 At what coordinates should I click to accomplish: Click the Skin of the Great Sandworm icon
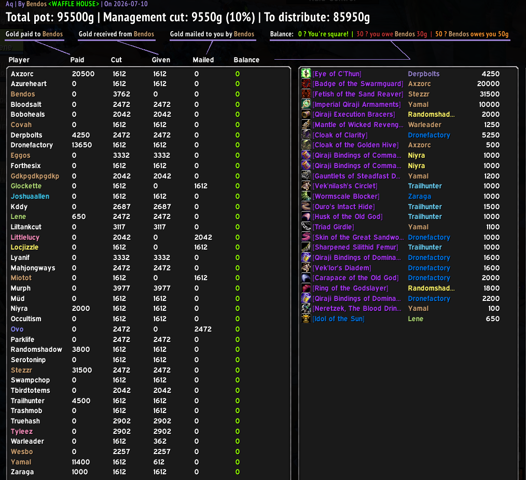coord(306,237)
